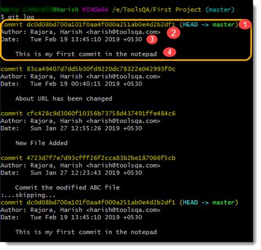The image size is (261, 250).
Task: Click the ":...skipping..." pager line
Action: click(28, 195)
